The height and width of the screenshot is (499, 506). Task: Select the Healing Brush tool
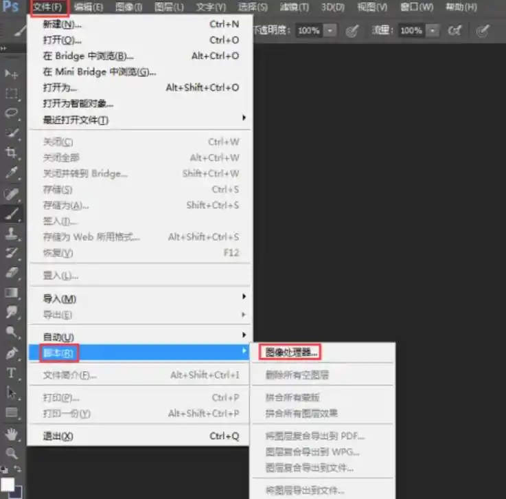point(12,194)
